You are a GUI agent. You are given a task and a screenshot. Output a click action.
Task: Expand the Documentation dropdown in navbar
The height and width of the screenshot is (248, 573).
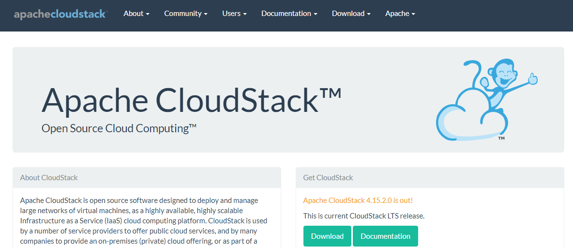pyautogui.click(x=289, y=14)
